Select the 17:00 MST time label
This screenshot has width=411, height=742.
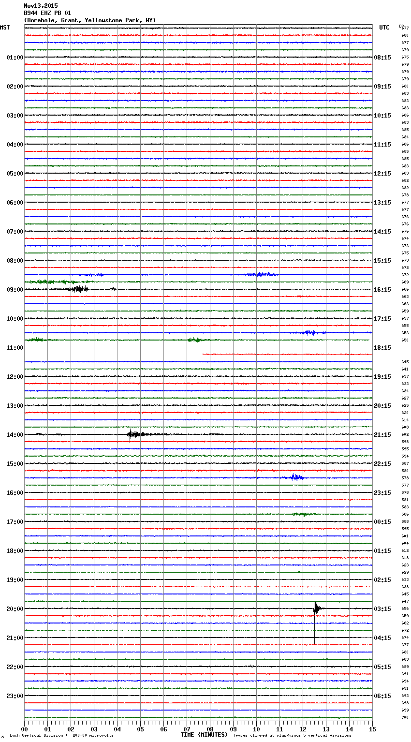pos(15,522)
